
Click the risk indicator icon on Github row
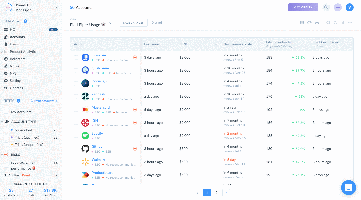(x=135, y=149)
